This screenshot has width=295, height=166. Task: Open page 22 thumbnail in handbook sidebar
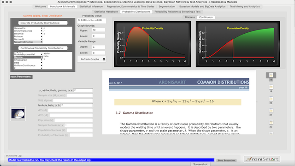(271, 123)
